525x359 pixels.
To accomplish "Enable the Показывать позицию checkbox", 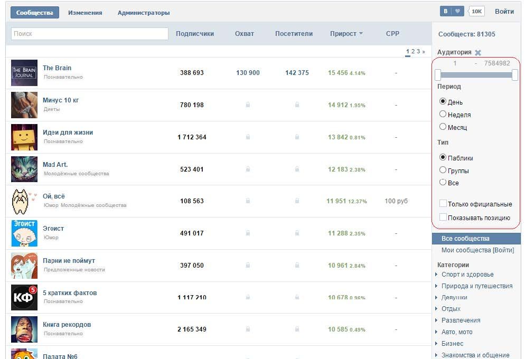I will 443,217.
